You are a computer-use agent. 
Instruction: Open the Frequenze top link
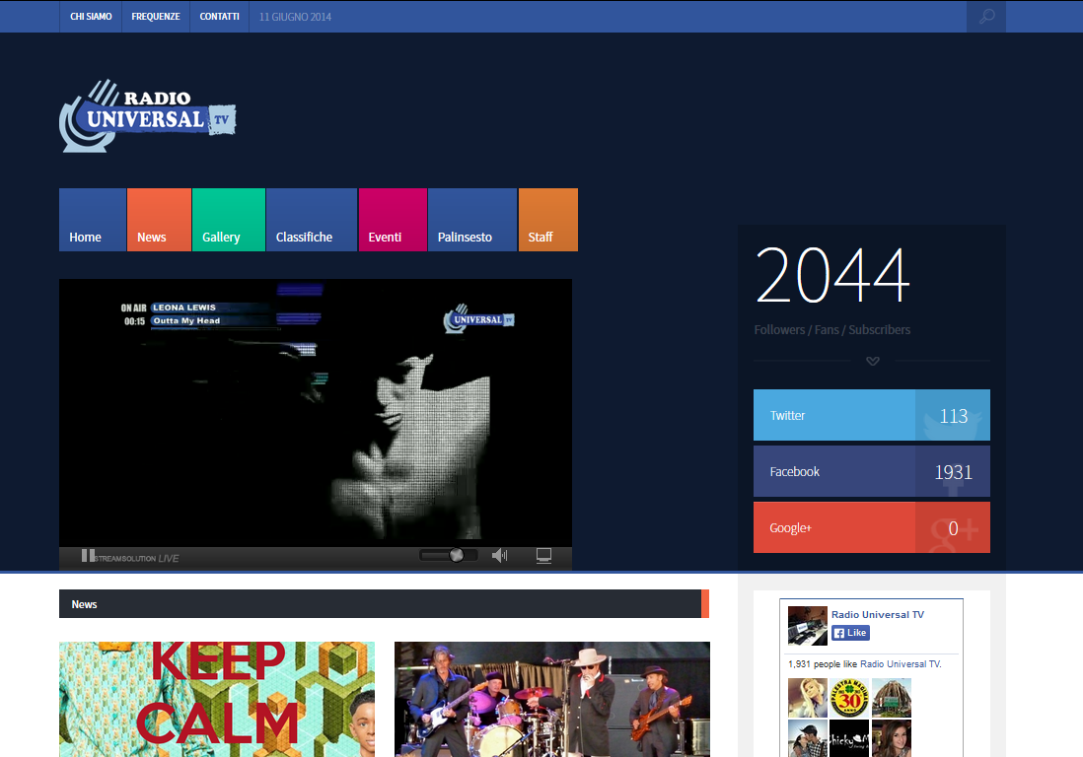156,17
